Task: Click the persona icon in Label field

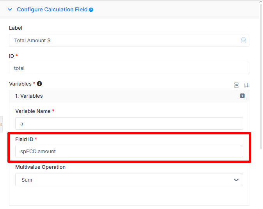Action: (x=243, y=40)
